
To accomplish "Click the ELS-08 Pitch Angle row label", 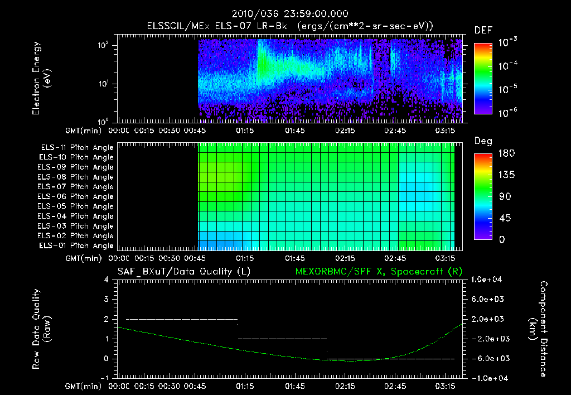I will coord(76,177).
